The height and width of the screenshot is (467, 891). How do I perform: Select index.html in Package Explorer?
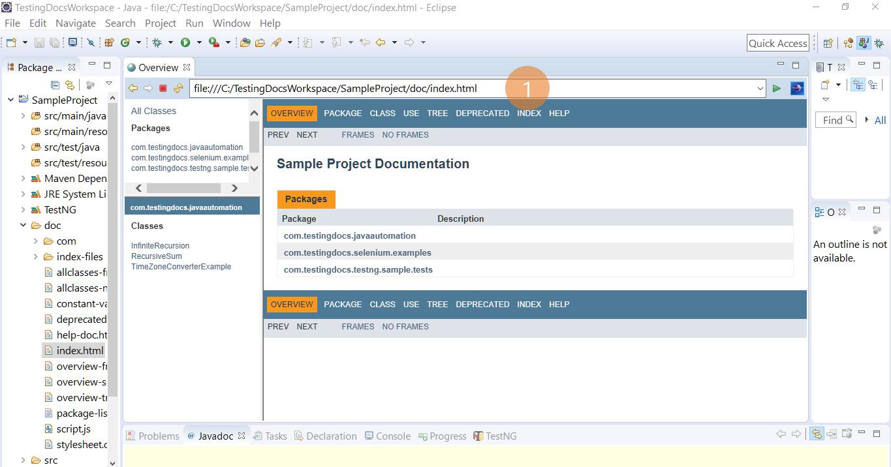click(80, 350)
